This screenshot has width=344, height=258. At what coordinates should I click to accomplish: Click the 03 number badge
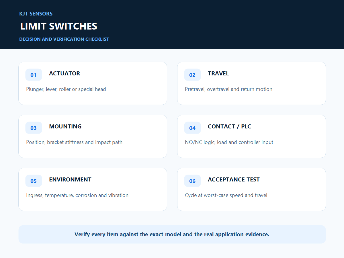34,128
